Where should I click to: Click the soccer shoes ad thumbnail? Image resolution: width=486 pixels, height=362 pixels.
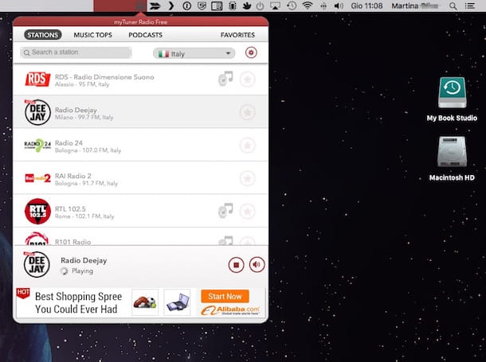[x=145, y=302]
